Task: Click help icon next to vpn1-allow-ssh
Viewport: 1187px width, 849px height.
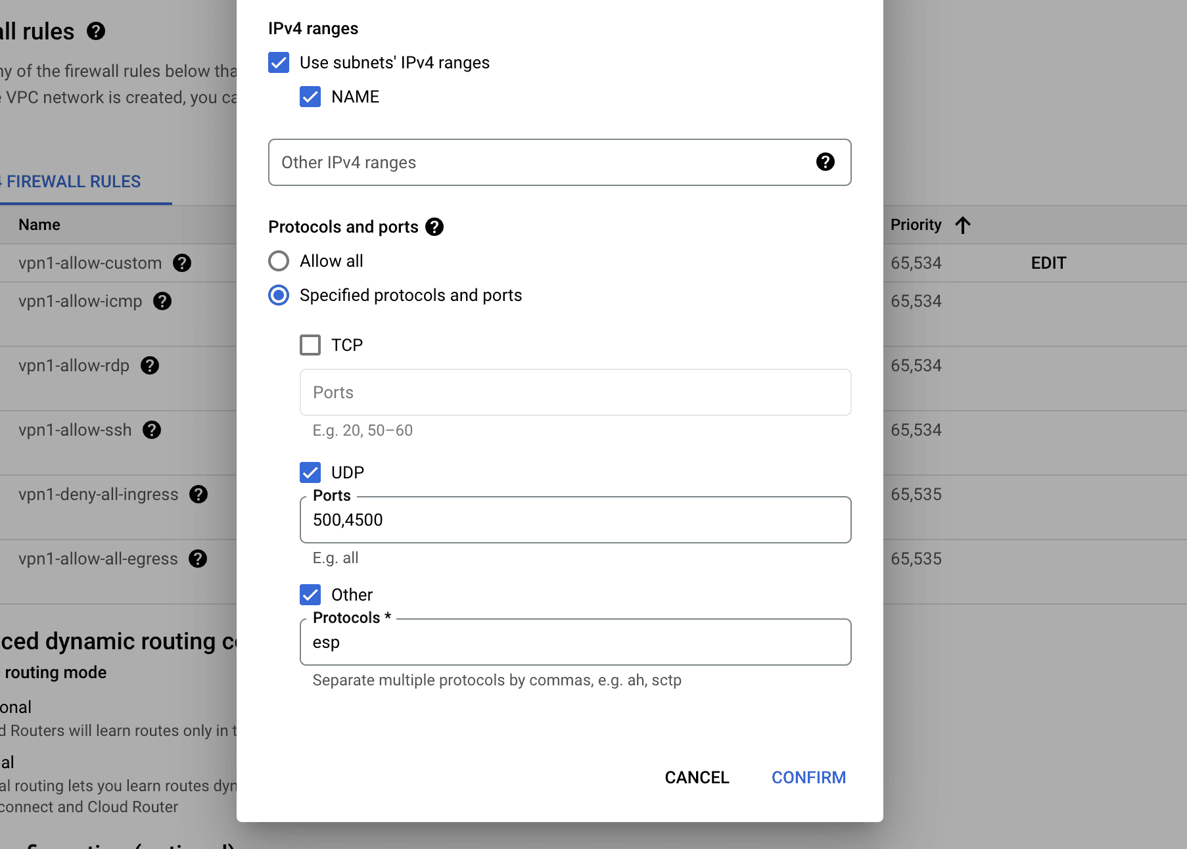Action: coord(152,430)
